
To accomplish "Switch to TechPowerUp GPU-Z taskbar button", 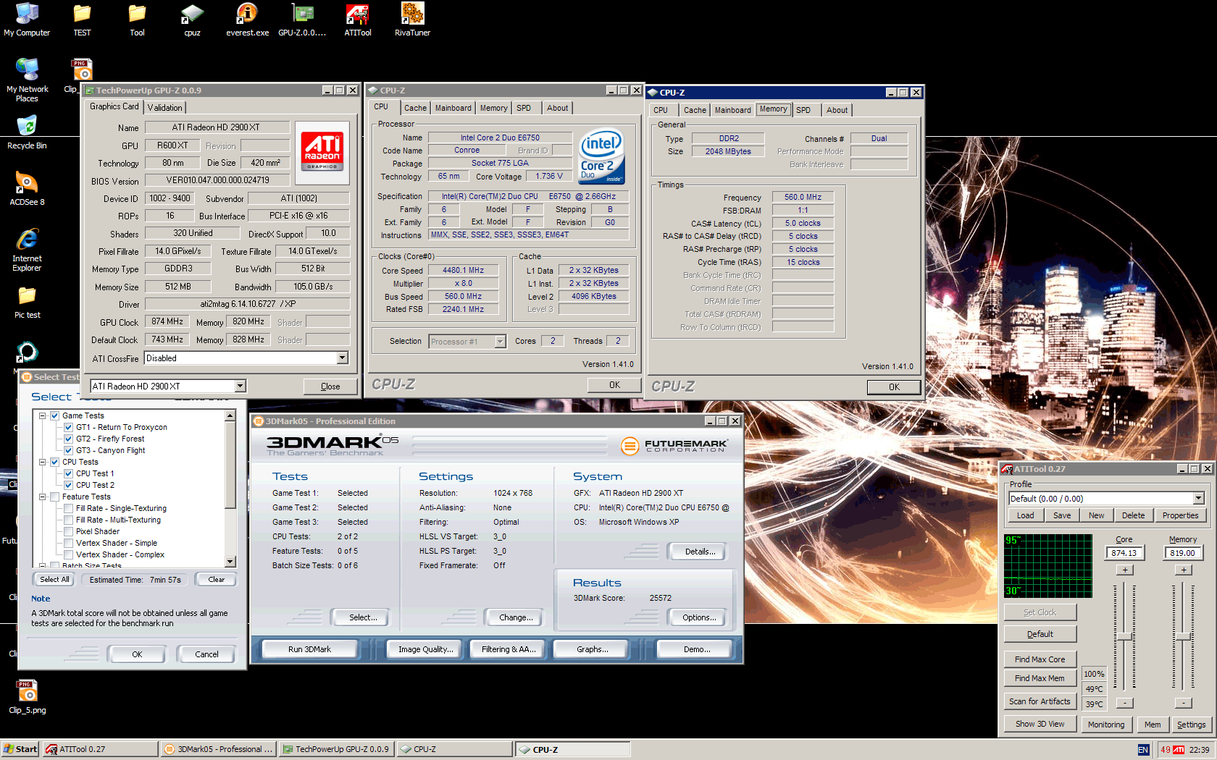I will [x=337, y=749].
